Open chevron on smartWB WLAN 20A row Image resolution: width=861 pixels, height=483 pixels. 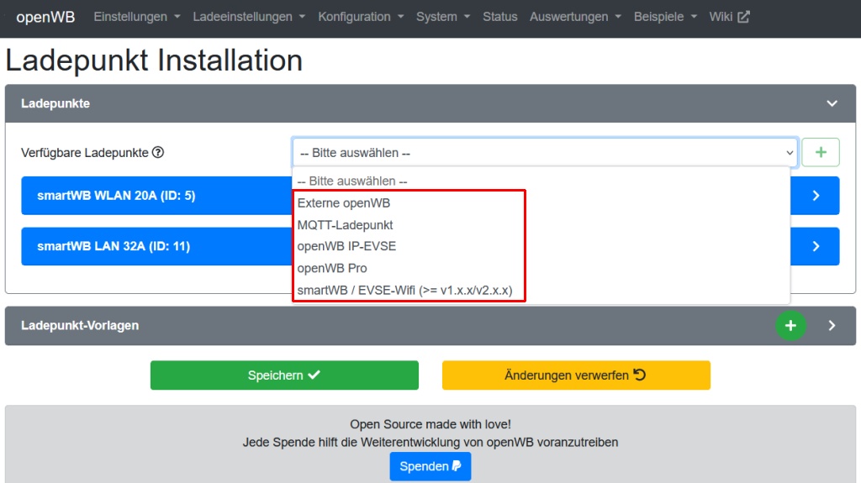pos(816,196)
